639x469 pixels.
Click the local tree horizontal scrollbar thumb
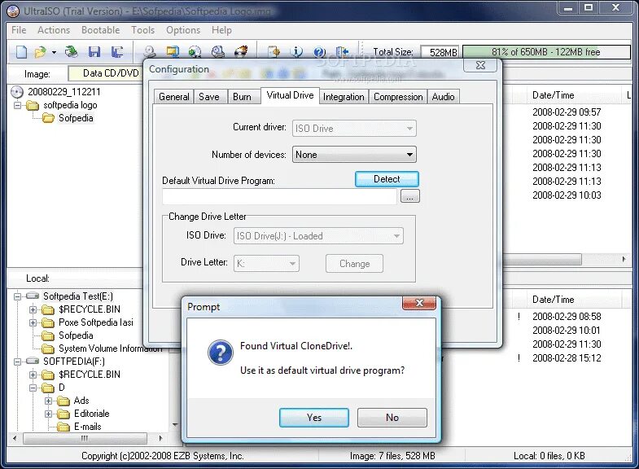pyautogui.click(x=85, y=438)
